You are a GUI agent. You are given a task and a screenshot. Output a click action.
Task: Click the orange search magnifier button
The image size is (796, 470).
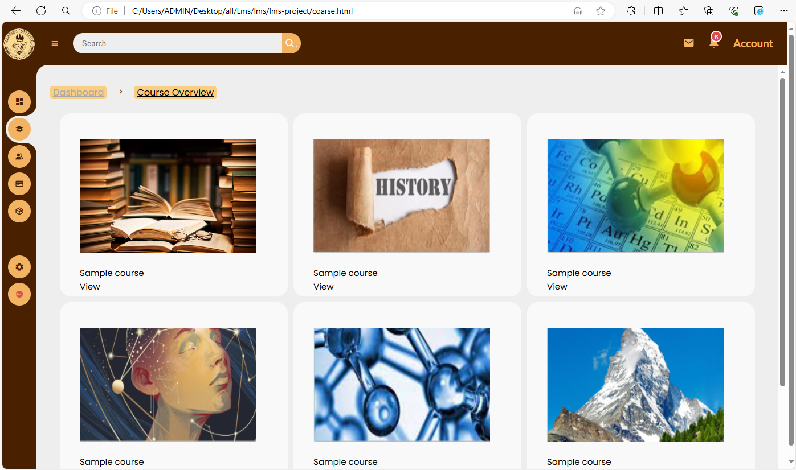[291, 43]
